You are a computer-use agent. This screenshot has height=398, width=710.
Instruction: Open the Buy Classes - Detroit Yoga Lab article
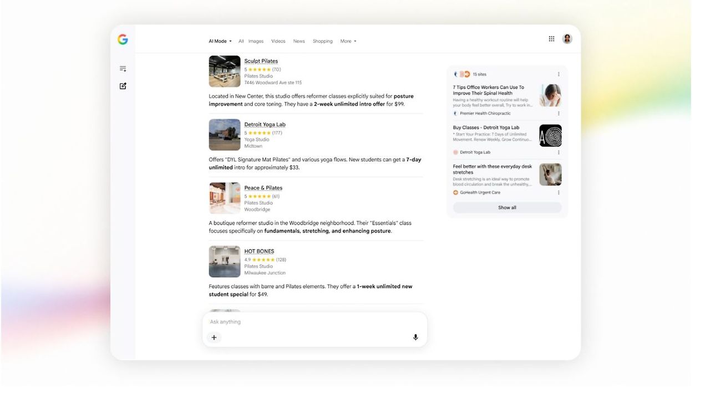486,127
